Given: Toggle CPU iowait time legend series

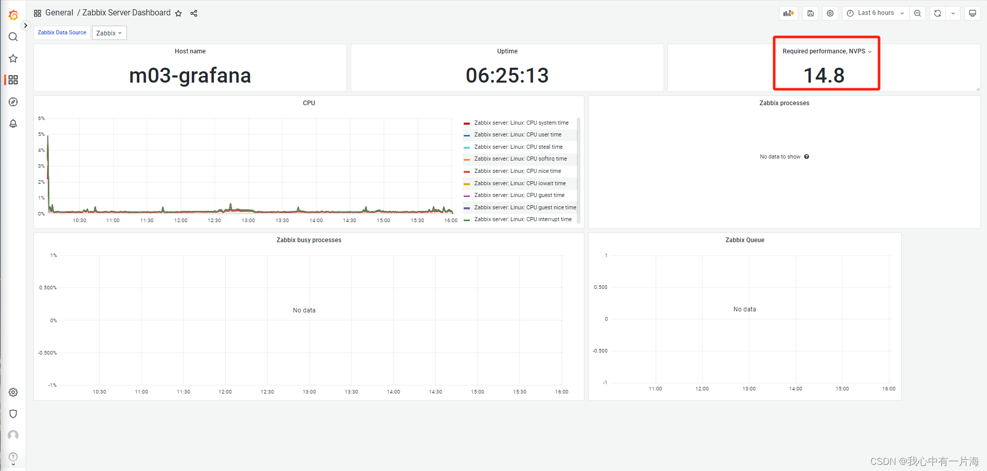Looking at the screenshot, I should click(x=520, y=184).
